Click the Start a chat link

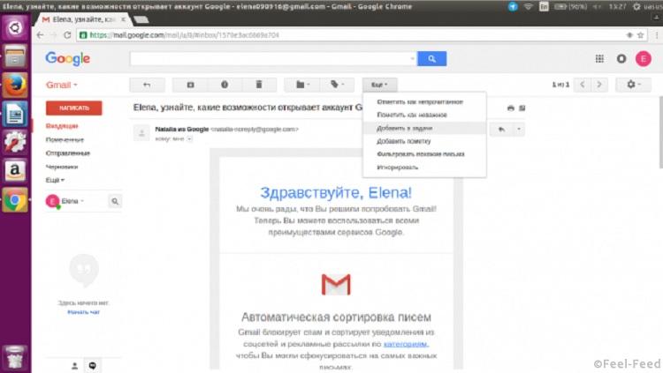coord(83,312)
